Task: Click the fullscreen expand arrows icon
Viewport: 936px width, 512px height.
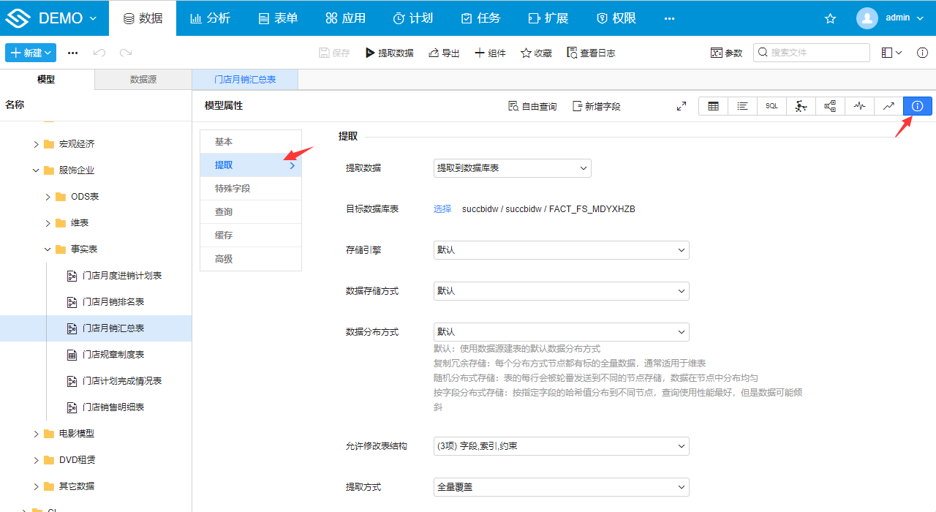Action: (681, 105)
